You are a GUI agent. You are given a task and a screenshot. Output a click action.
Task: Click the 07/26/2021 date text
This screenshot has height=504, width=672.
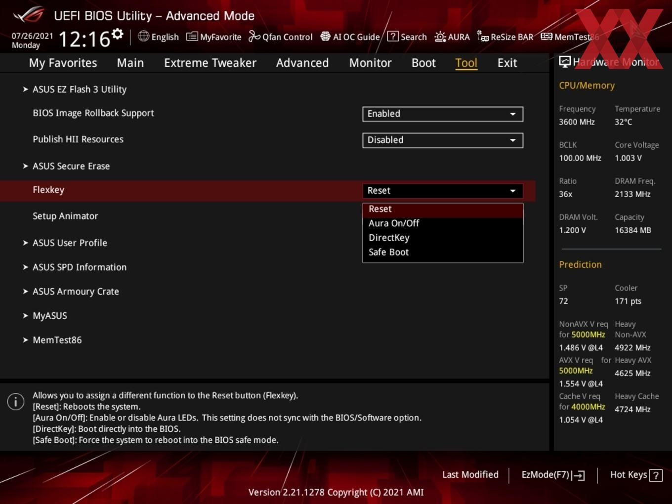click(32, 36)
